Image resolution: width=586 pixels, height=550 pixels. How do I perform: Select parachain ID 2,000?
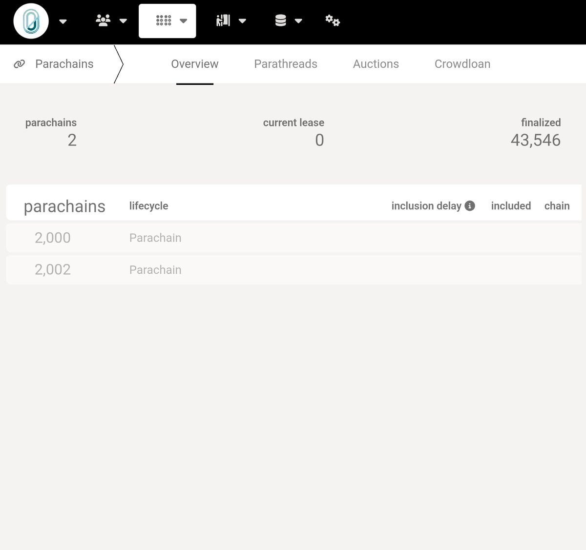(53, 238)
